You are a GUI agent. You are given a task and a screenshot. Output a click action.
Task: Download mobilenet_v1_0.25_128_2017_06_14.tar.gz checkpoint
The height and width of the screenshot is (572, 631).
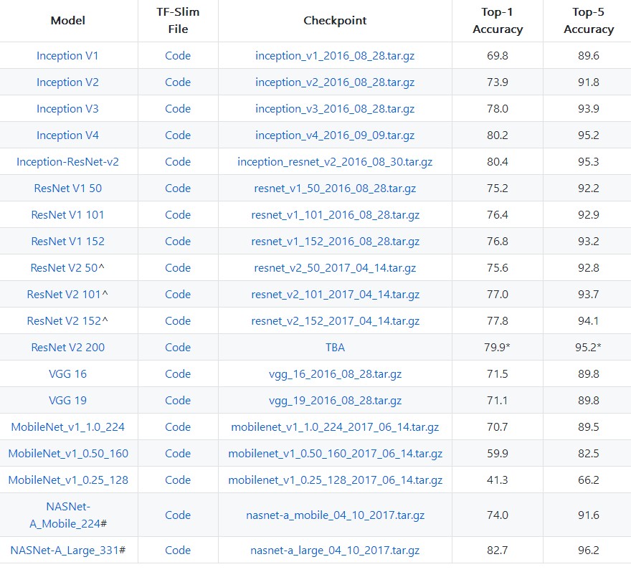[x=336, y=480]
